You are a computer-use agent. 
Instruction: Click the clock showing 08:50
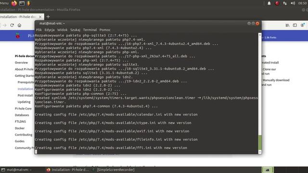[303, 3]
